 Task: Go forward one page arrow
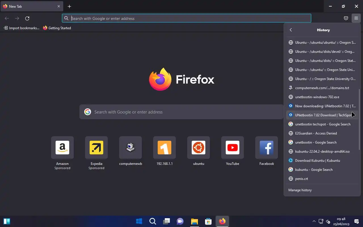[x=17, y=18]
